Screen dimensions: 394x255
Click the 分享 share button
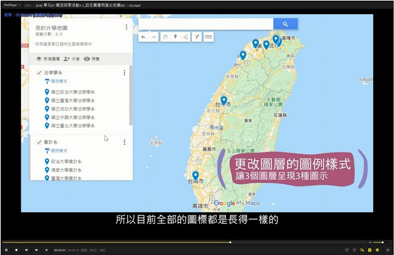click(x=71, y=59)
